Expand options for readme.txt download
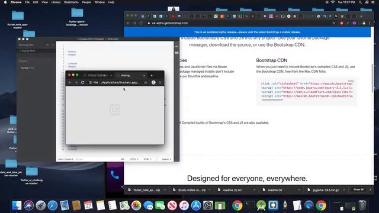Viewport: 379px width, 213px height. click(299, 190)
